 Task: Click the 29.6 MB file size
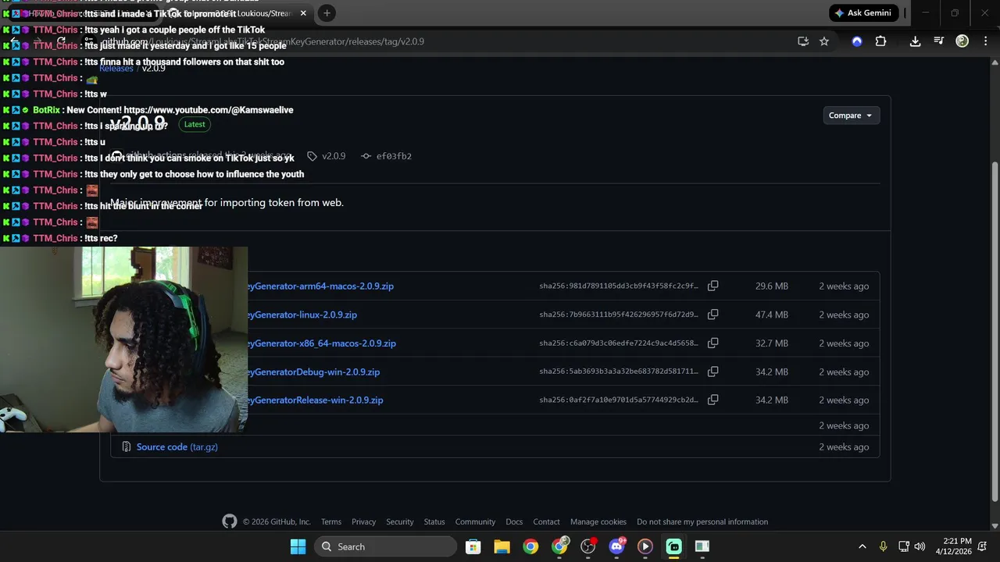pyautogui.click(x=772, y=286)
